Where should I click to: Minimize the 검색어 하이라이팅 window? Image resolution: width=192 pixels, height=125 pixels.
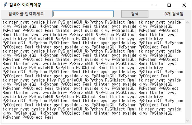pyautogui.click(x=154, y=5)
